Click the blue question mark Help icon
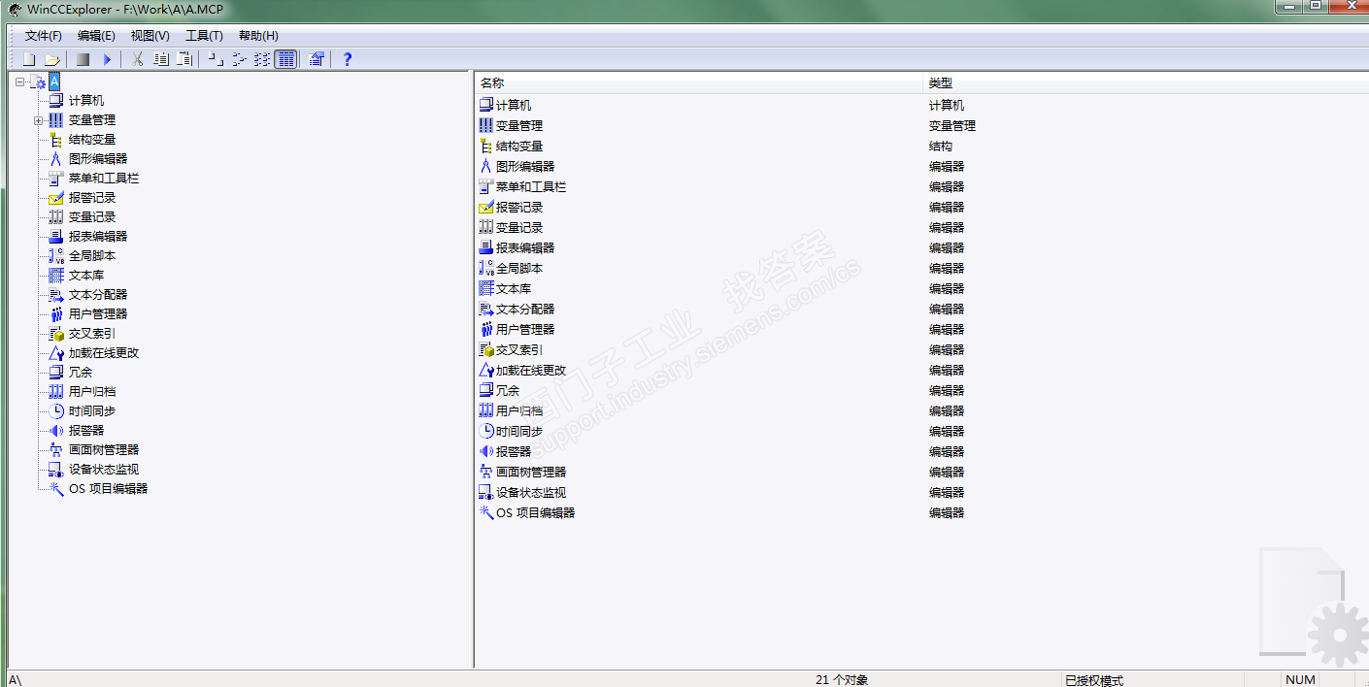The width and height of the screenshot is (1369, 687). coord(348,59)
